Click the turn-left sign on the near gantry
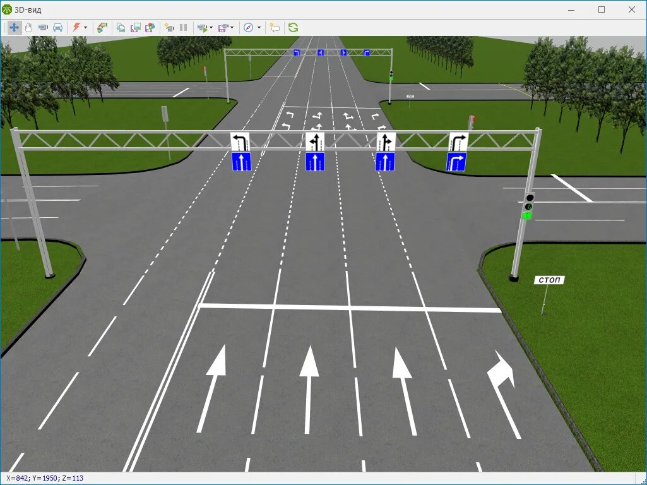The image size is (647, 485). click(x=240, y=142)
